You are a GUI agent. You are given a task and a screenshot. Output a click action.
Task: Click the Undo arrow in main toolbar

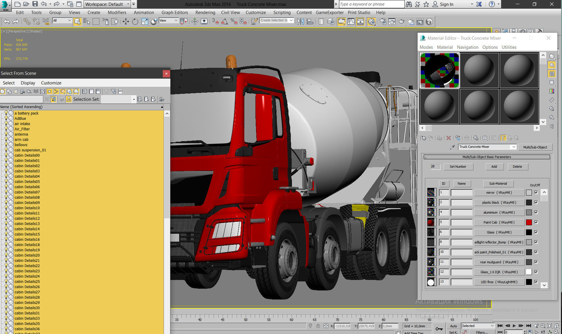click(7, 21)
